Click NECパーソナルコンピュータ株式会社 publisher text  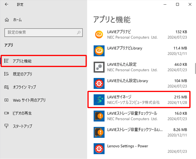point(133,103)
